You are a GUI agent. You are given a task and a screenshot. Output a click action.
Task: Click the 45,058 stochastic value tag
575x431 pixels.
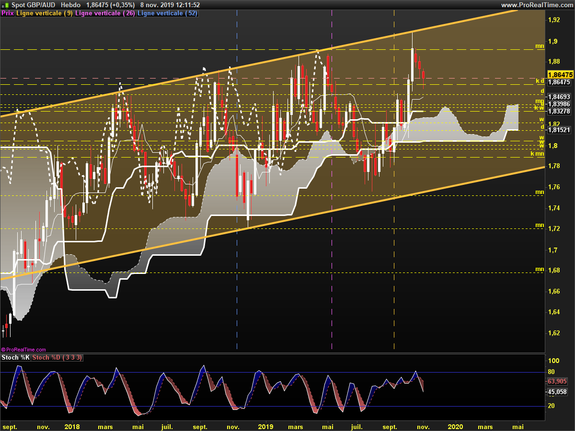[x=558, y=392]
